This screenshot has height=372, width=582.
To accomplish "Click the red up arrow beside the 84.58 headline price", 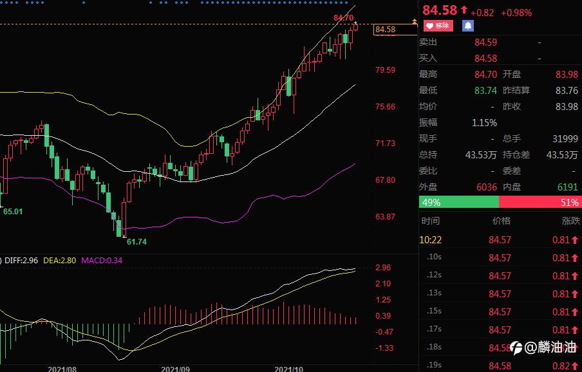I will (x=464, y=10).
